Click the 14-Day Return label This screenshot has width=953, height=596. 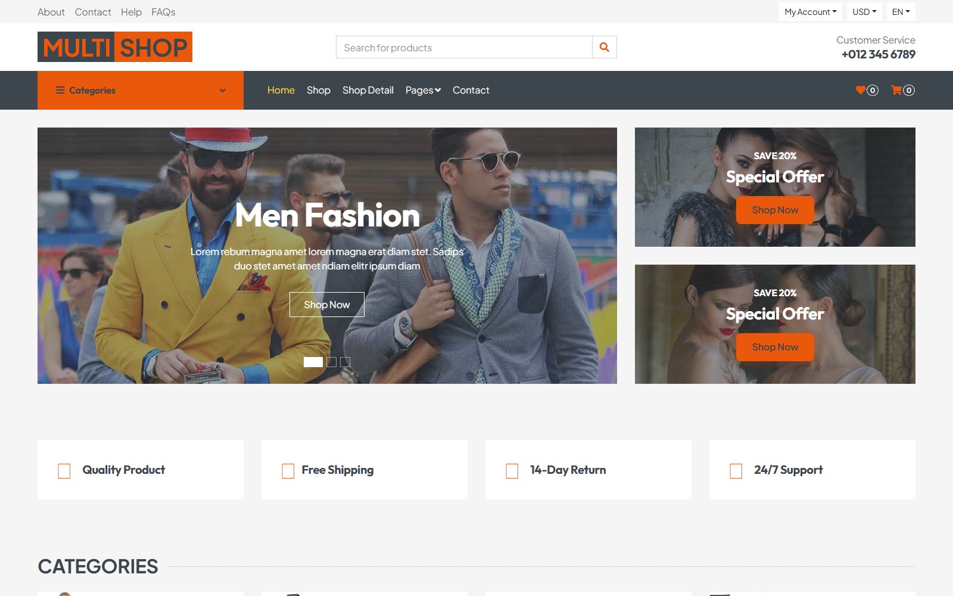point(568,470)
